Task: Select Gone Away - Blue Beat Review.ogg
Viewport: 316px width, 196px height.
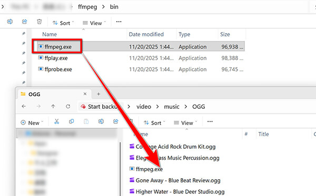Action: point(175,180)
